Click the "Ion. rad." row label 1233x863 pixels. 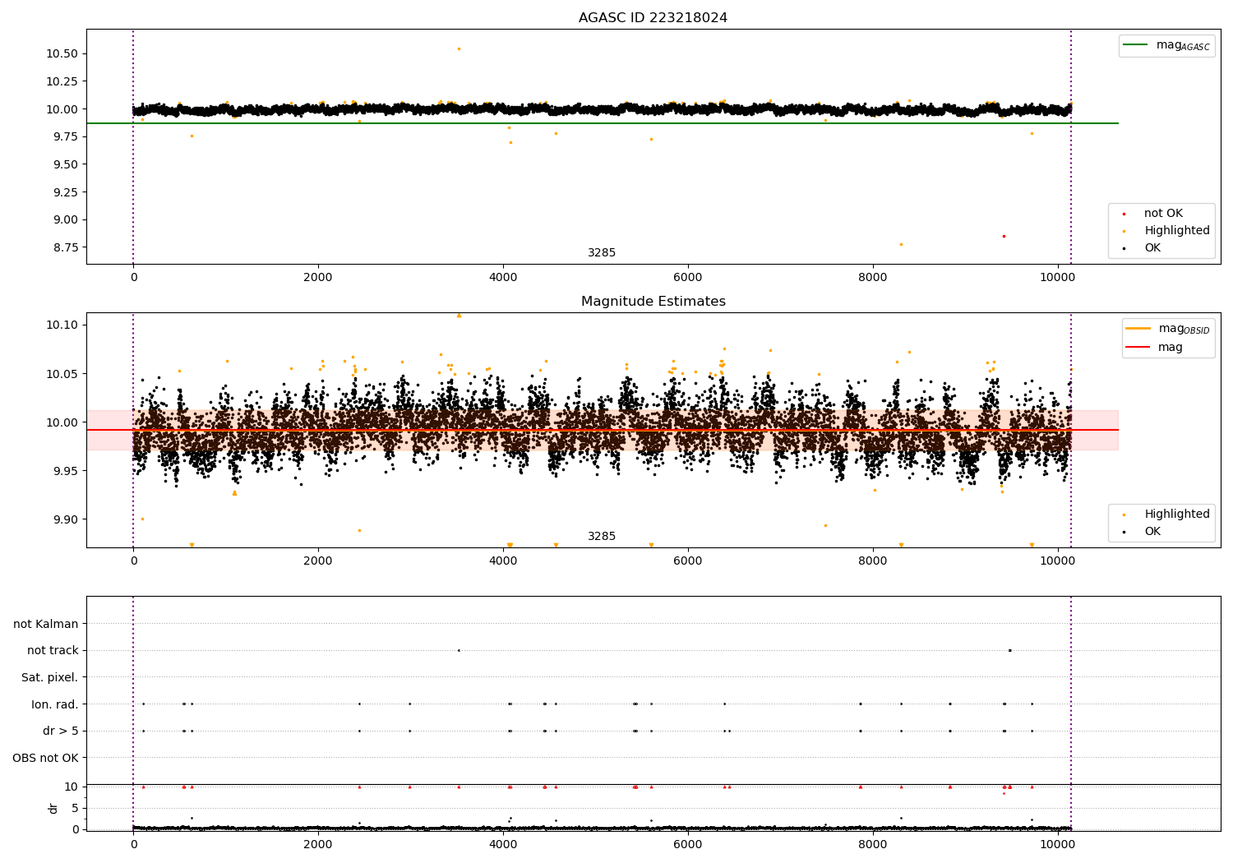pos(55,704)
